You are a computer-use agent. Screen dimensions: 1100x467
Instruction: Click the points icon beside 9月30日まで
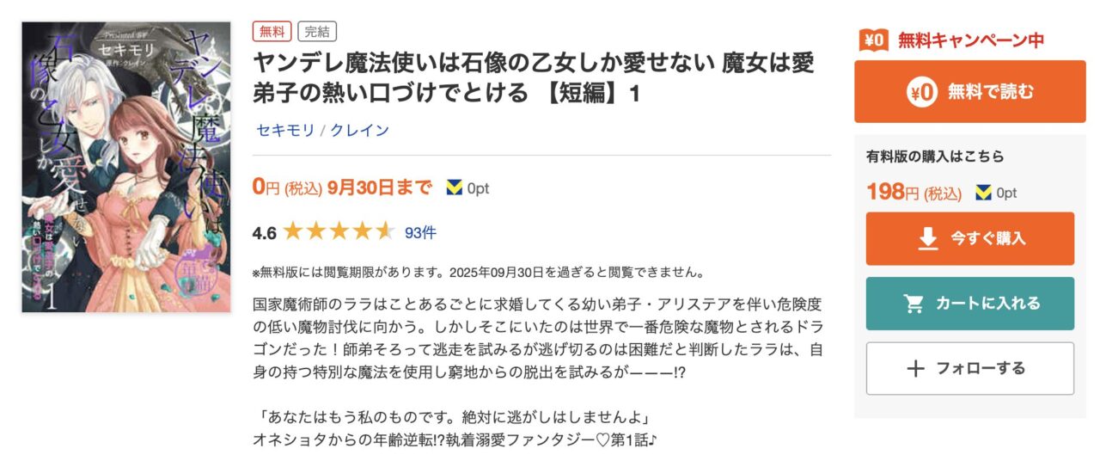[x=455, y=187]
